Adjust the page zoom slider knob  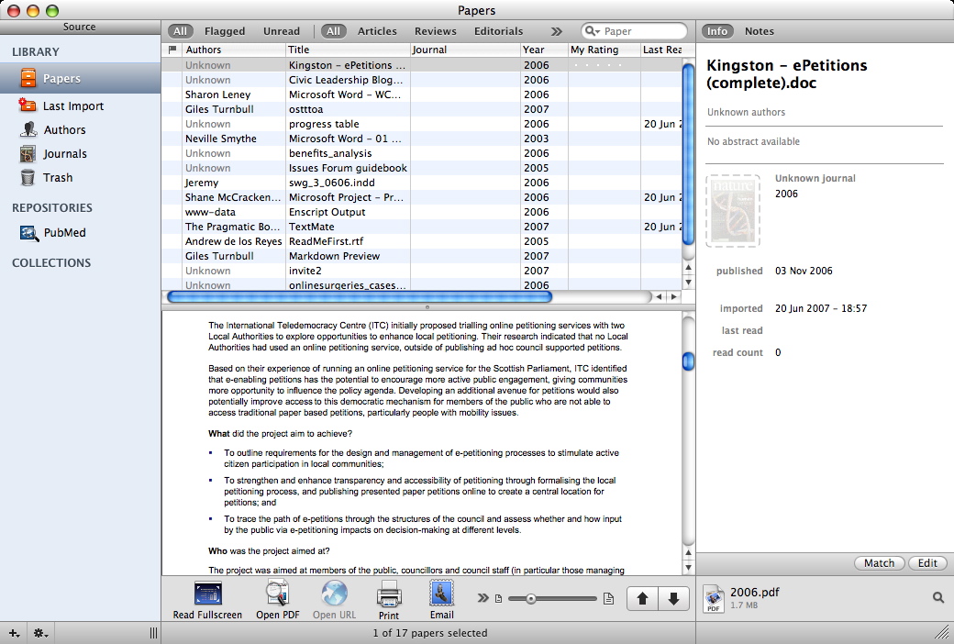(x=530, y=599)
